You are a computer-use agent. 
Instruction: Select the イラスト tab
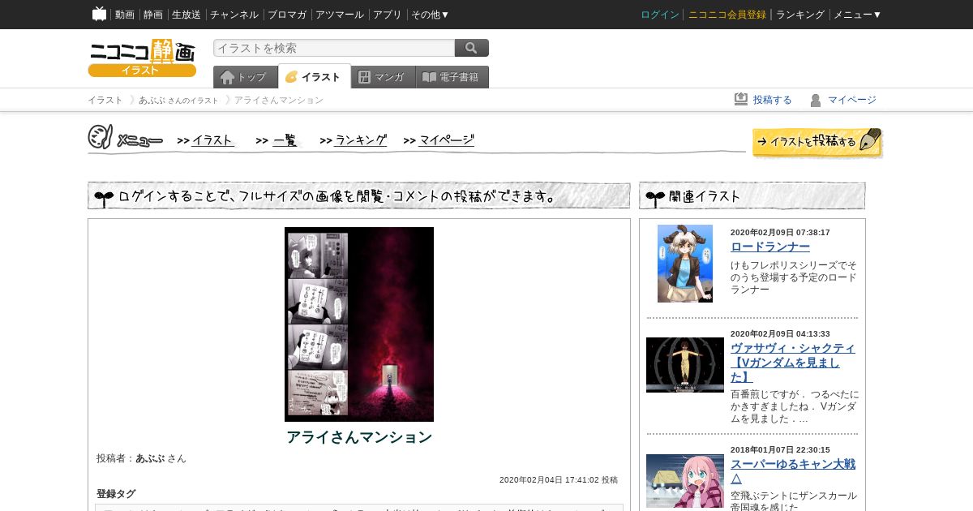tap(315, 76)
